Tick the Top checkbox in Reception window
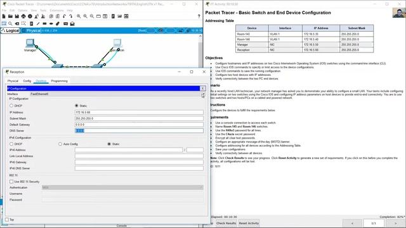The image size is (406, 228). click(7, 220)
